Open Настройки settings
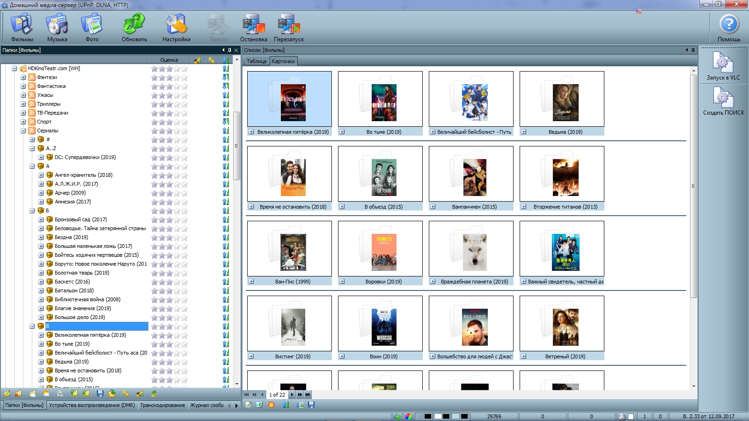The width and height of the screenshot is (749, 421). coord(176,28)
